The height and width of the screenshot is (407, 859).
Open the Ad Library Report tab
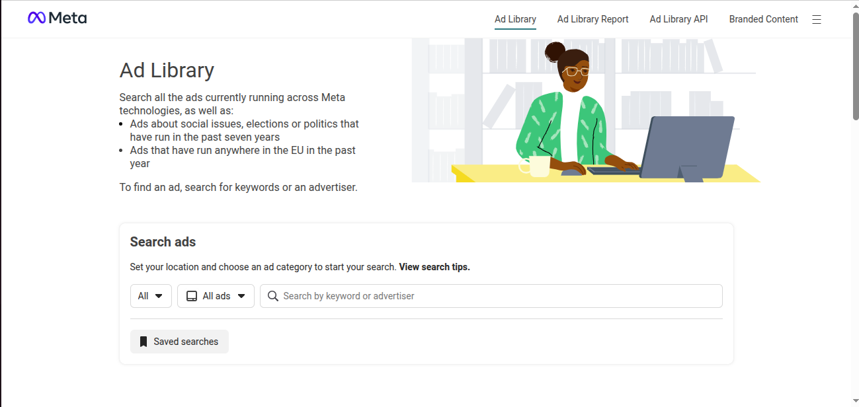pyautogui.click(x=593, y=19)
